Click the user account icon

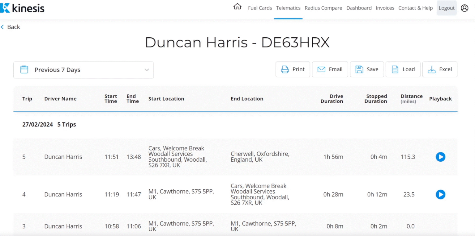click(x=464, y=8)
